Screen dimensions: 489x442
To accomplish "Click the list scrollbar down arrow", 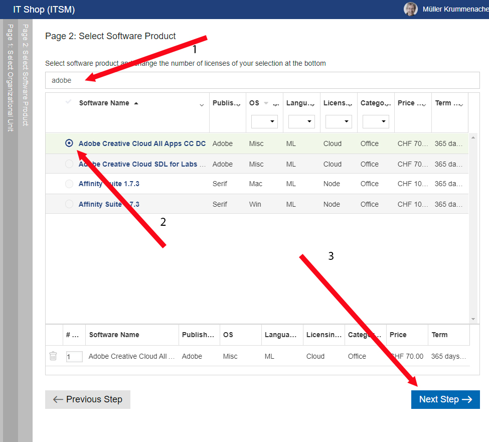I will tap(473, 319).
